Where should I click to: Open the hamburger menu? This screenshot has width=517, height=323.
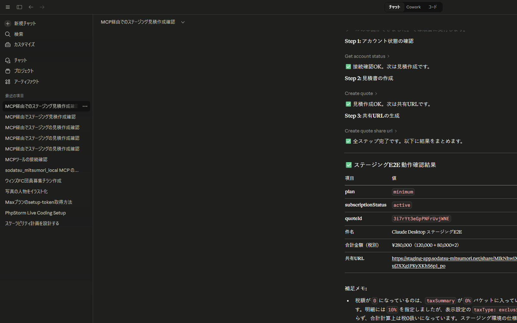tap(7, 7)
